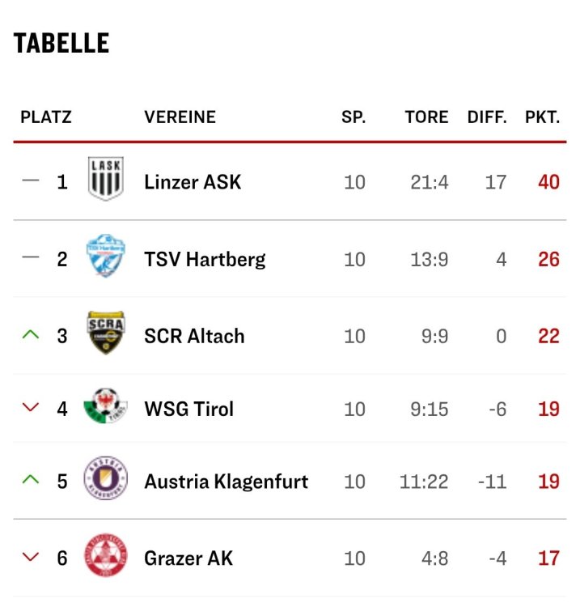Screen dimensions: 580x607
Task: Select the SCR Altach team name
Action: pos(194,336)
